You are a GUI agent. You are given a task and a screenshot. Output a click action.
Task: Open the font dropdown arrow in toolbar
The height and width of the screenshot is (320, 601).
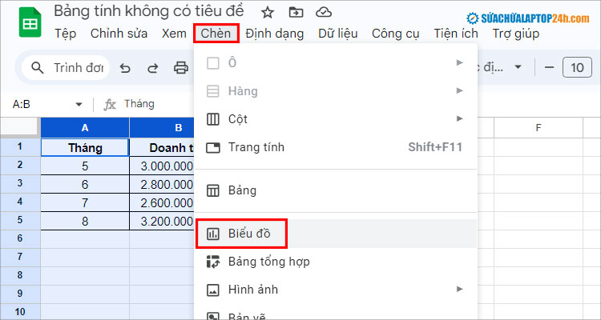tap(518, 67)
